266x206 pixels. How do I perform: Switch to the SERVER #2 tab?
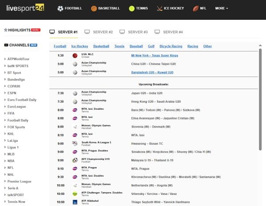tap(99, 32)
